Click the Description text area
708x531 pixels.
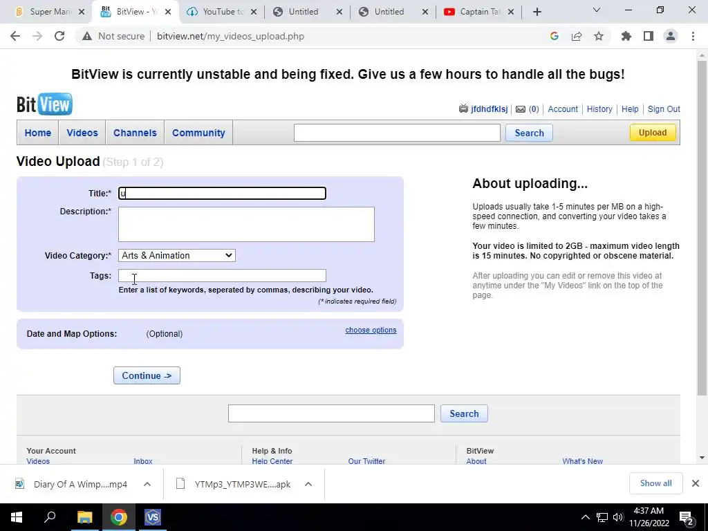pyautogui.click(x=246, y=225)
